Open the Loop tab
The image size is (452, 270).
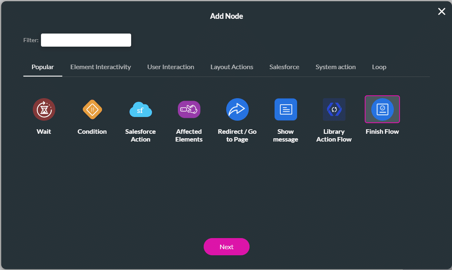click(x=379, y=67)
